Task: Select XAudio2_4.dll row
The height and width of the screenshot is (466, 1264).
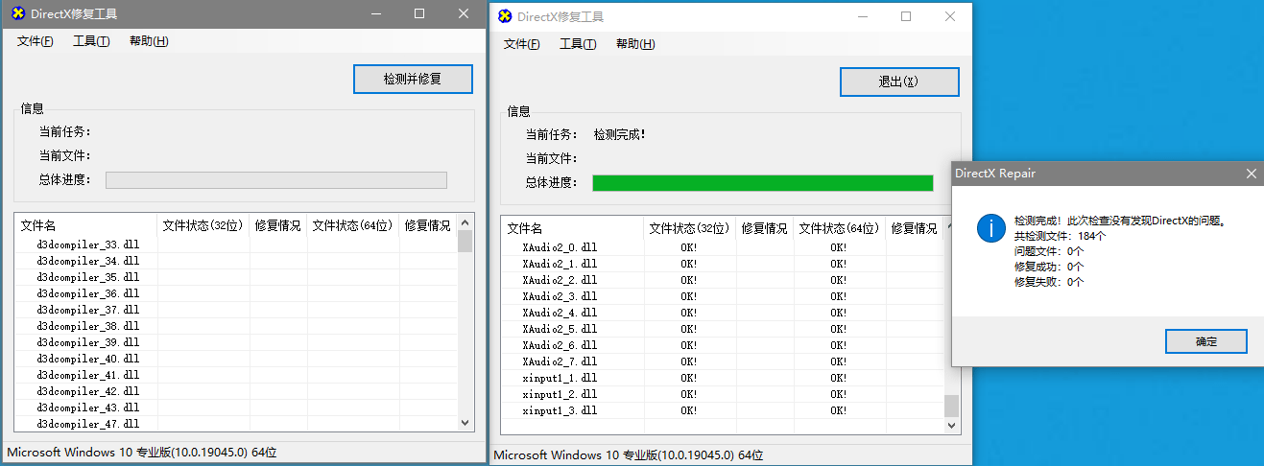Action: point(723,313)
